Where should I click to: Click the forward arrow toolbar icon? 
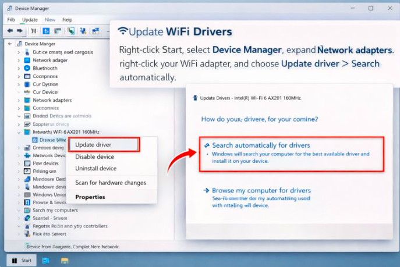click(x=19, y=31)
